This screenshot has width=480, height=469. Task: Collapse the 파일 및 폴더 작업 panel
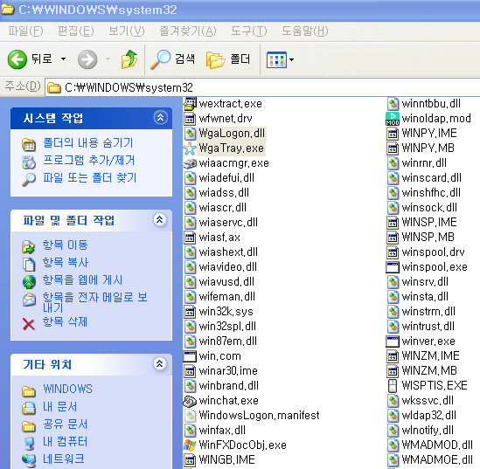[160, 219]
